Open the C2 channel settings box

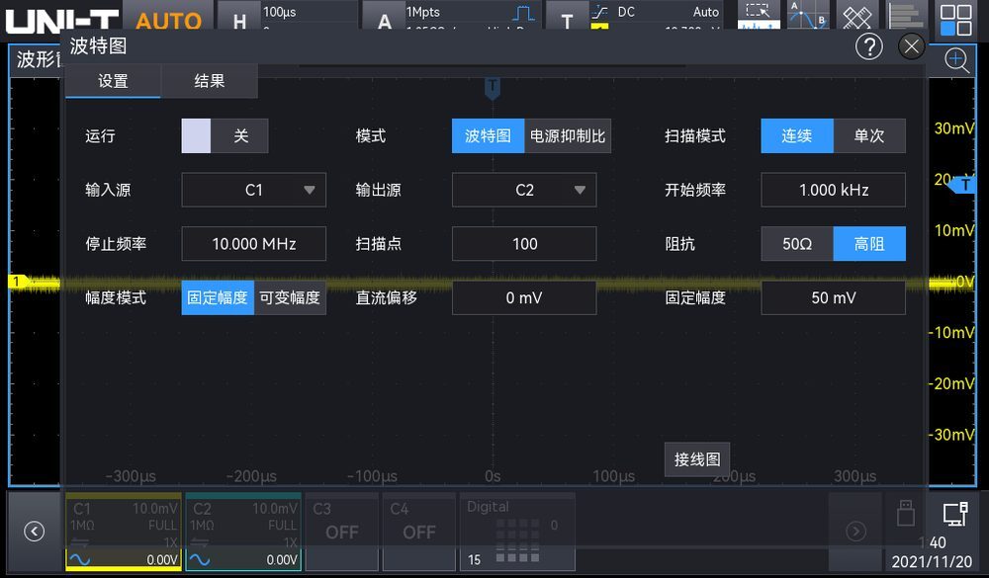point(243,532)
